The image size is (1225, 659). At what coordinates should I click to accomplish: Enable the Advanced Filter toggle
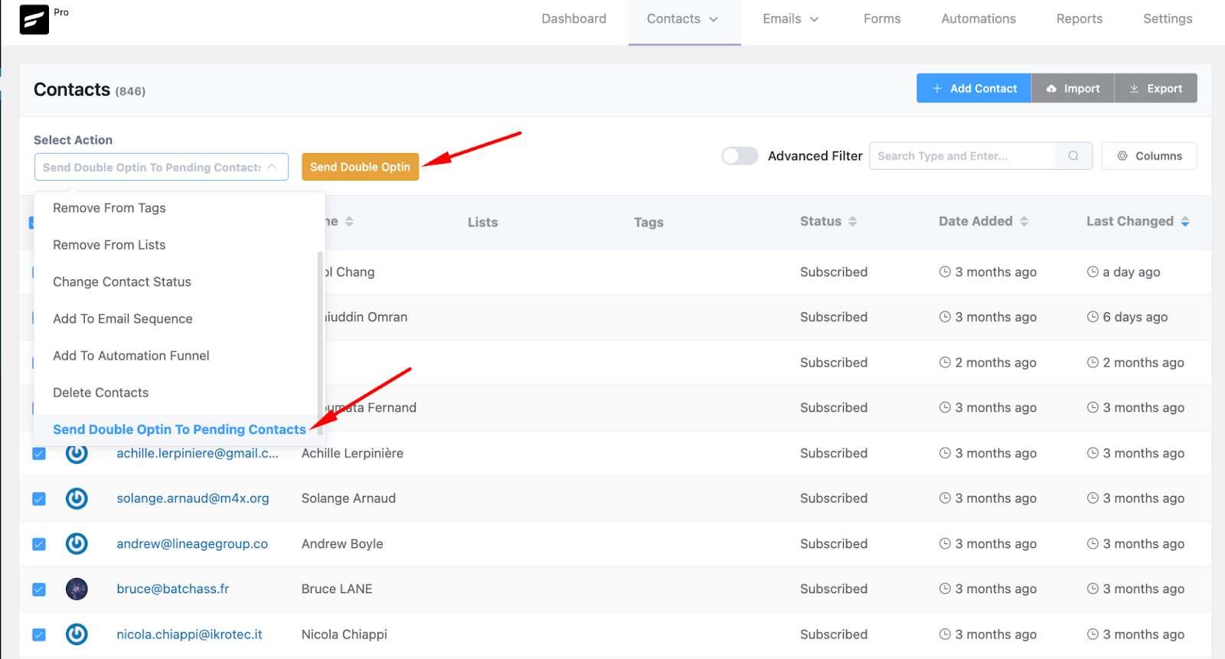click(x=740, y=156)
